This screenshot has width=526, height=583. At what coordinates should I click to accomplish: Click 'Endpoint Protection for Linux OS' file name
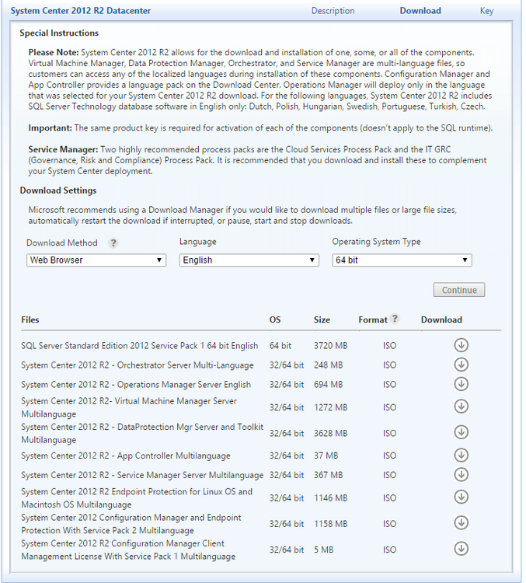click(x=137, y=497)
